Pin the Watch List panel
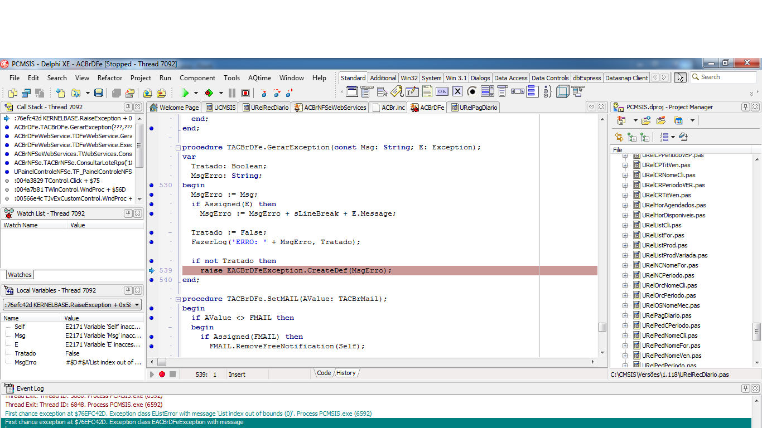762x428 pixels. (128, 213)
